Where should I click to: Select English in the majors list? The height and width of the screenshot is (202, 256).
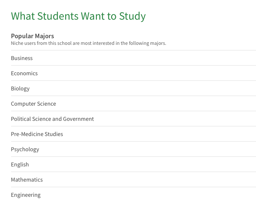[x=133, y=164]
